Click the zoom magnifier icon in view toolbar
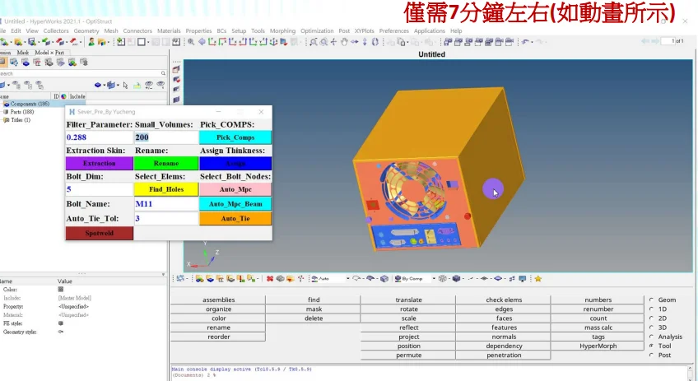 pos(192,42)
